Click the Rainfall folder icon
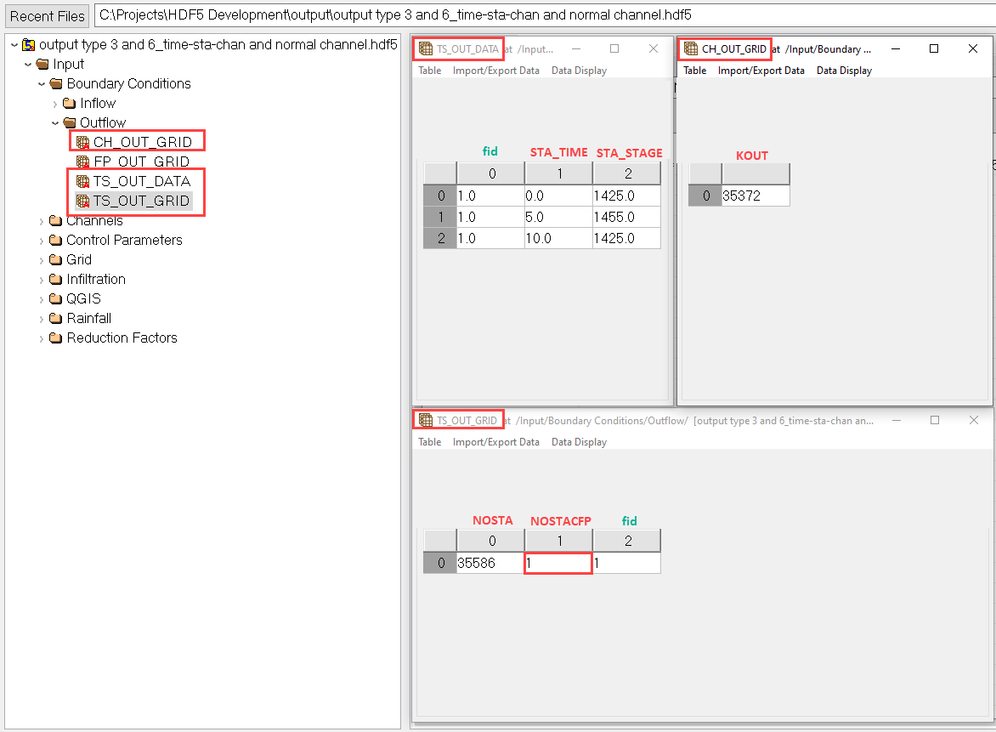This screenshot has height=732, width=996. tap(56, 318)
